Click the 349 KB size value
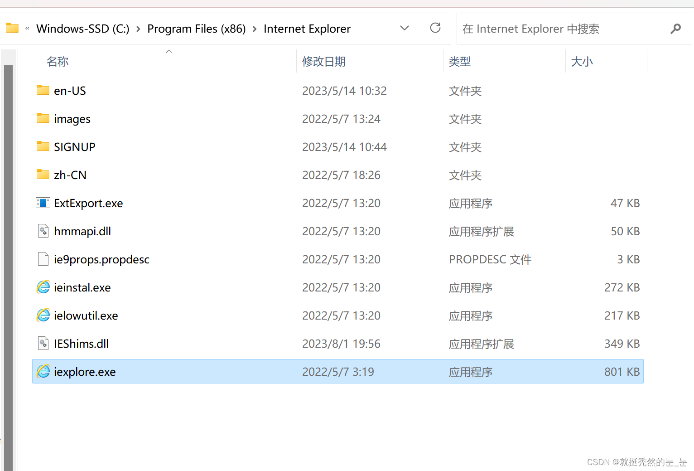Image resolution: width=694 pixels, height=471 pixels. [x=622, y=344]
